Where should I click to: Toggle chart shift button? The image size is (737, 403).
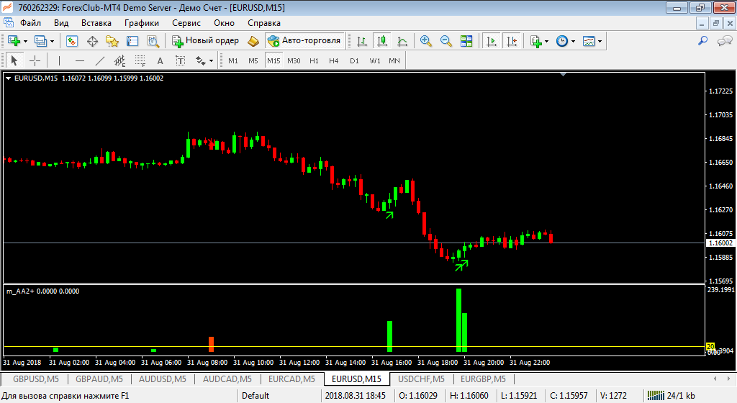pos(512,41)
